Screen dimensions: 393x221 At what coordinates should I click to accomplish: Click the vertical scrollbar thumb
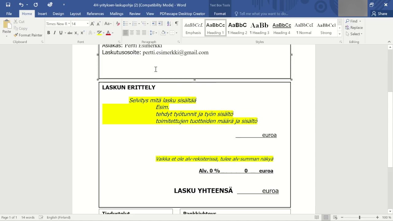point(390,130)
